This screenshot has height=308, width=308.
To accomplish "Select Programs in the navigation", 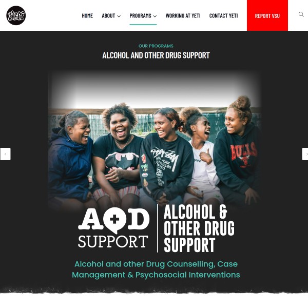I will click(140, 16).
